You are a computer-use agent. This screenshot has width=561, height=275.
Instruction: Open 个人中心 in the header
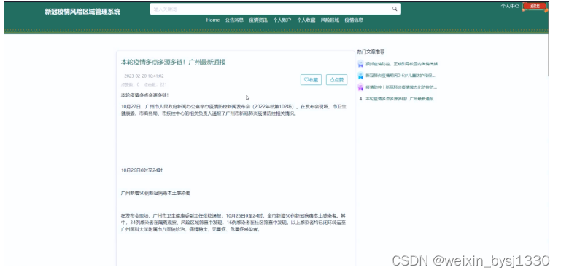pos(510,6)
